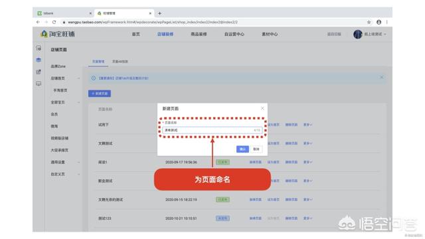Screen dimensions: 425x239
Task: Click delete-page link in 试用下 row
Action: 292,125
